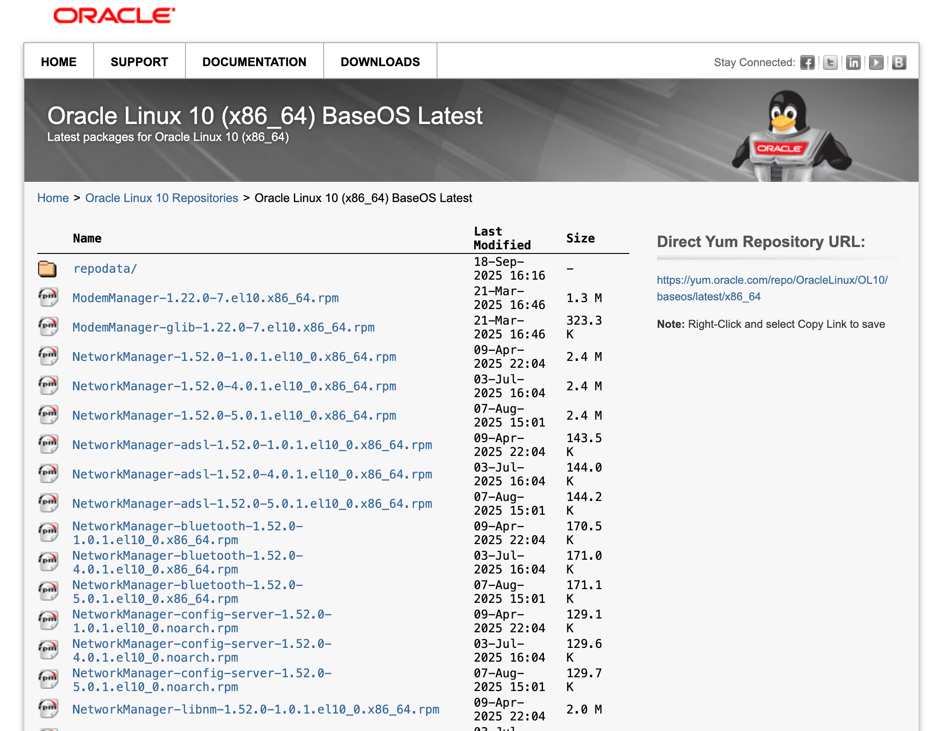Click the Size column header
The height and width of the screenshot is (731, 942).
pos(580,238)
